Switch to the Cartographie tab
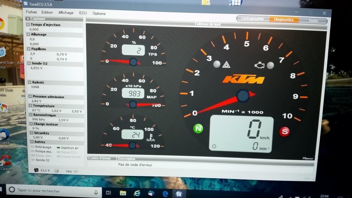 click(x=253, y=18)
